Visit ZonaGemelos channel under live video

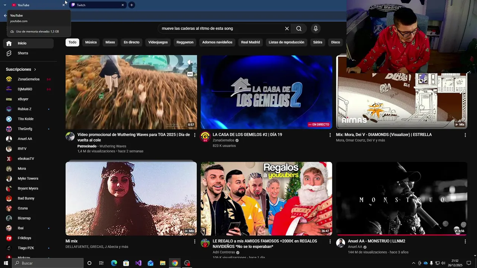click(224, 140)
